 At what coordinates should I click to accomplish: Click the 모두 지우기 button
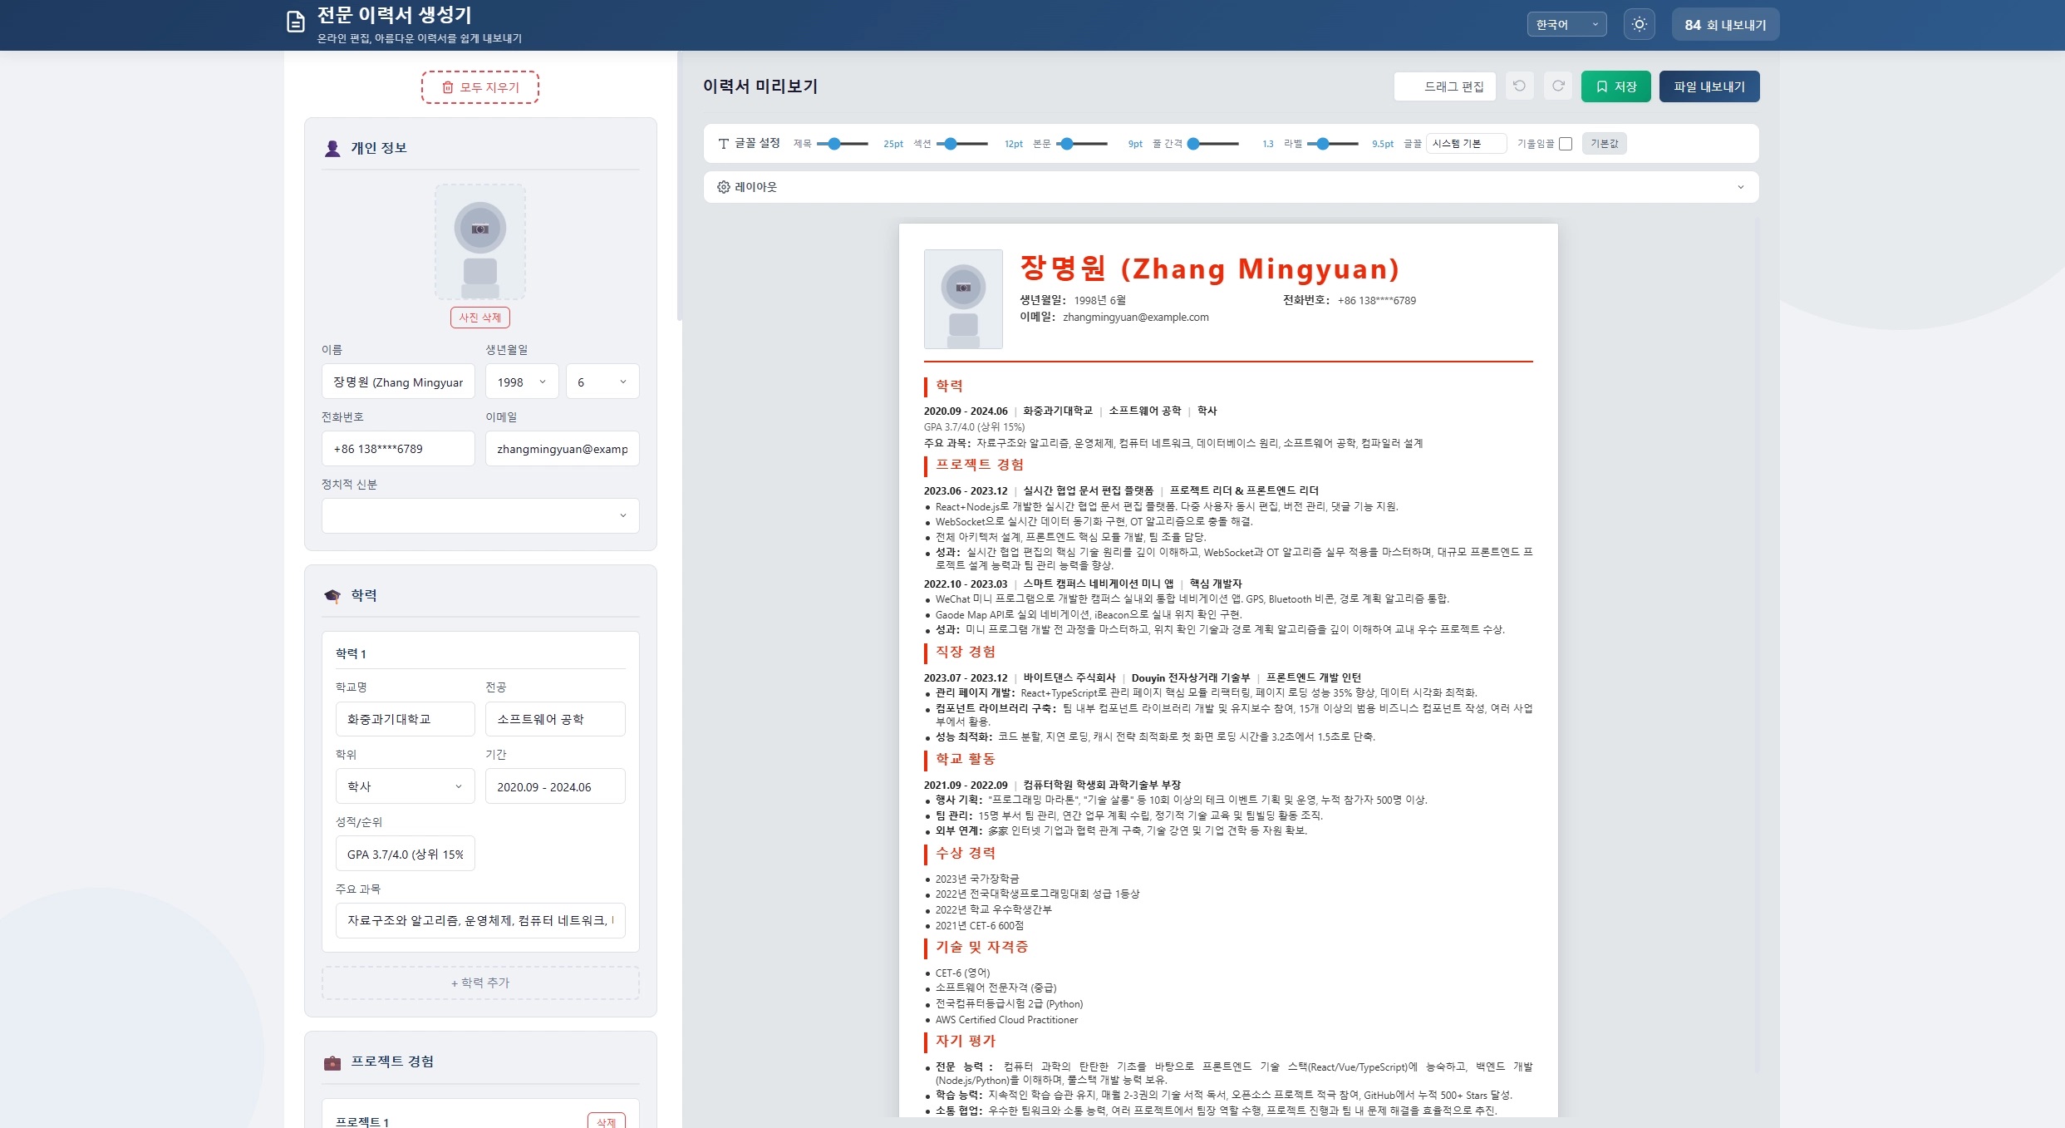click(480, 87)
